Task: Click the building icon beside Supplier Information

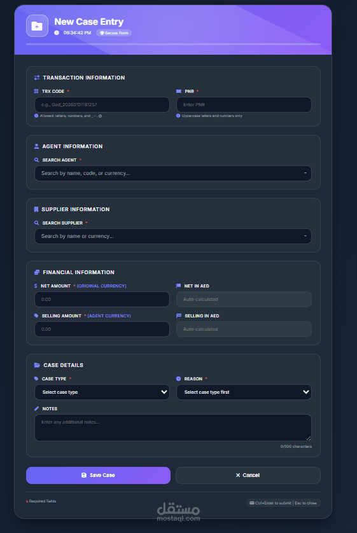Action: (x=36, y=209)
